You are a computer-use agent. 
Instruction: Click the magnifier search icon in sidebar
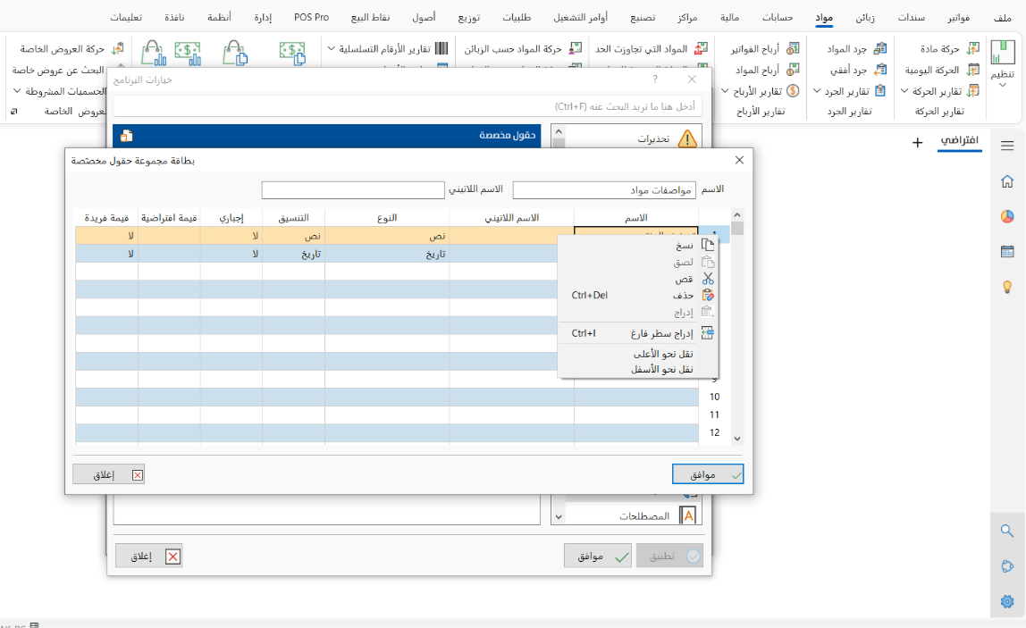1007,531
